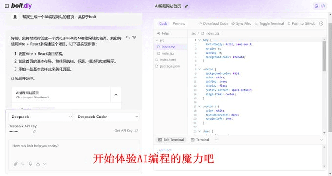The width and height of the screenshot is (332, 176).
Task: Download Code from workbench toolbar
Action: click(x=213, y=24)
